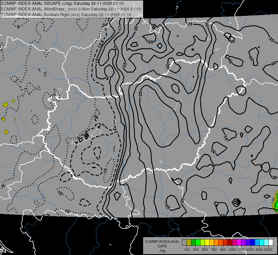Select the dark green legend swatch
278x255 pixels.
pyautogui.click(x=193, y=242)
